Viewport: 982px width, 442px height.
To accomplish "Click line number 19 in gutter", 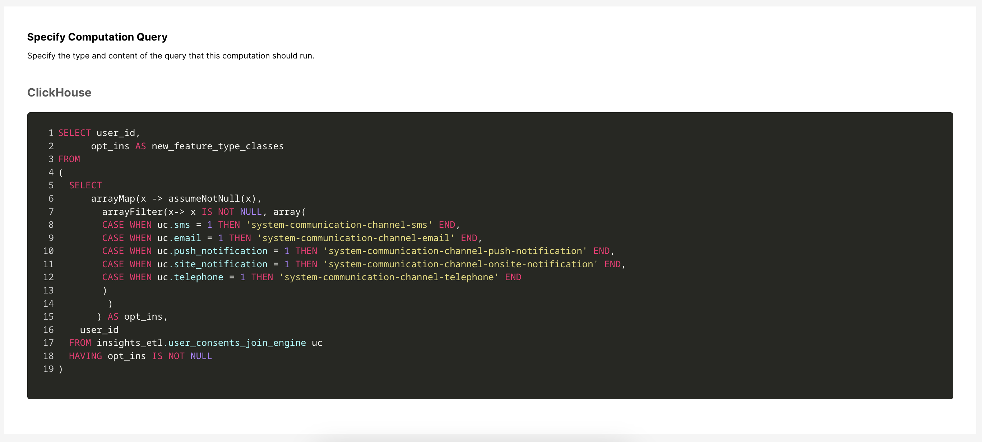I will pyautogui.click(x=48, y=369).
